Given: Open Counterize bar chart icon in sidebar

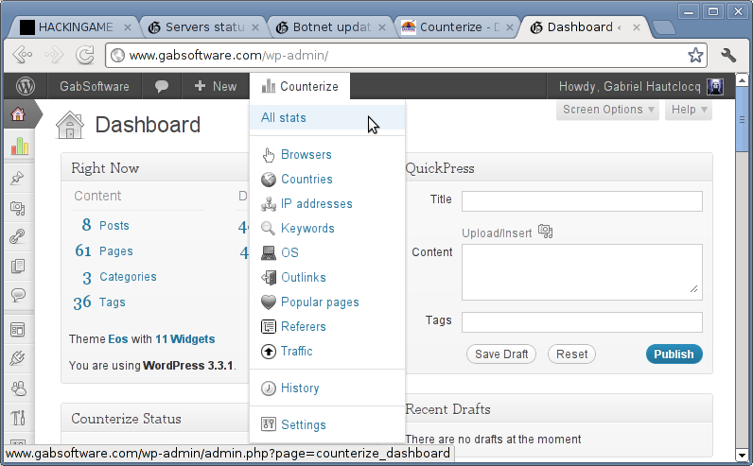Looking at the screenshot, I should 19,147.
